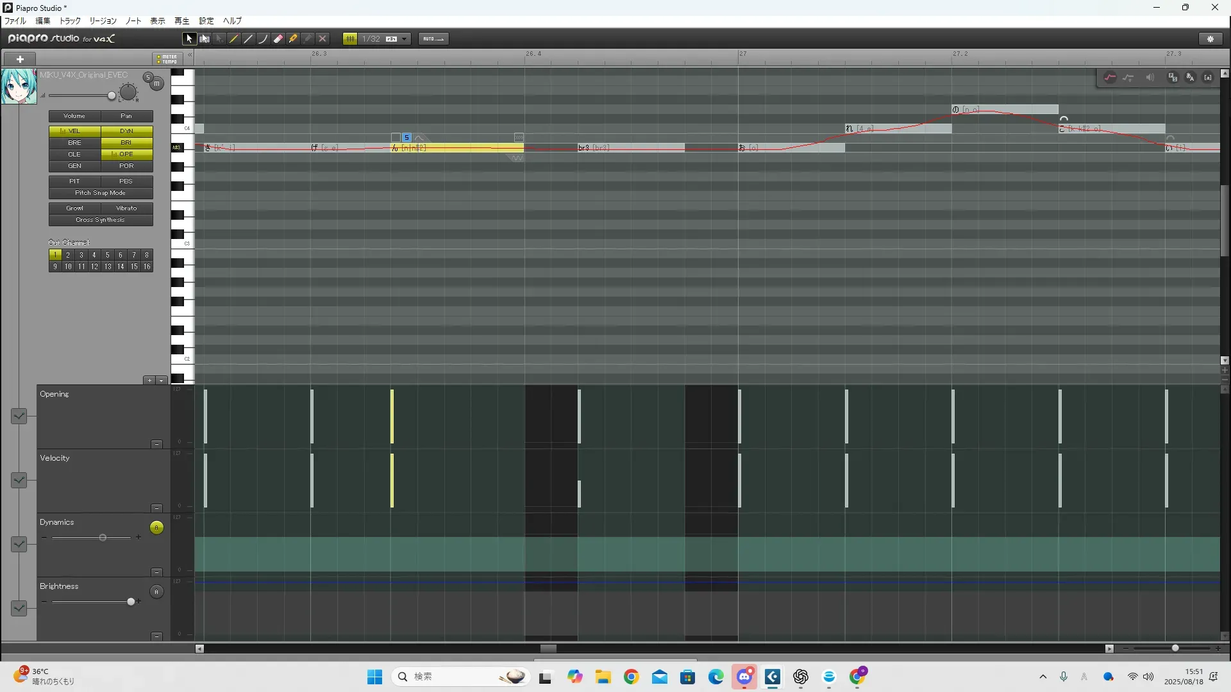Toggle pitch curve display icon
1231x692 pixels.
point(1110,78)
